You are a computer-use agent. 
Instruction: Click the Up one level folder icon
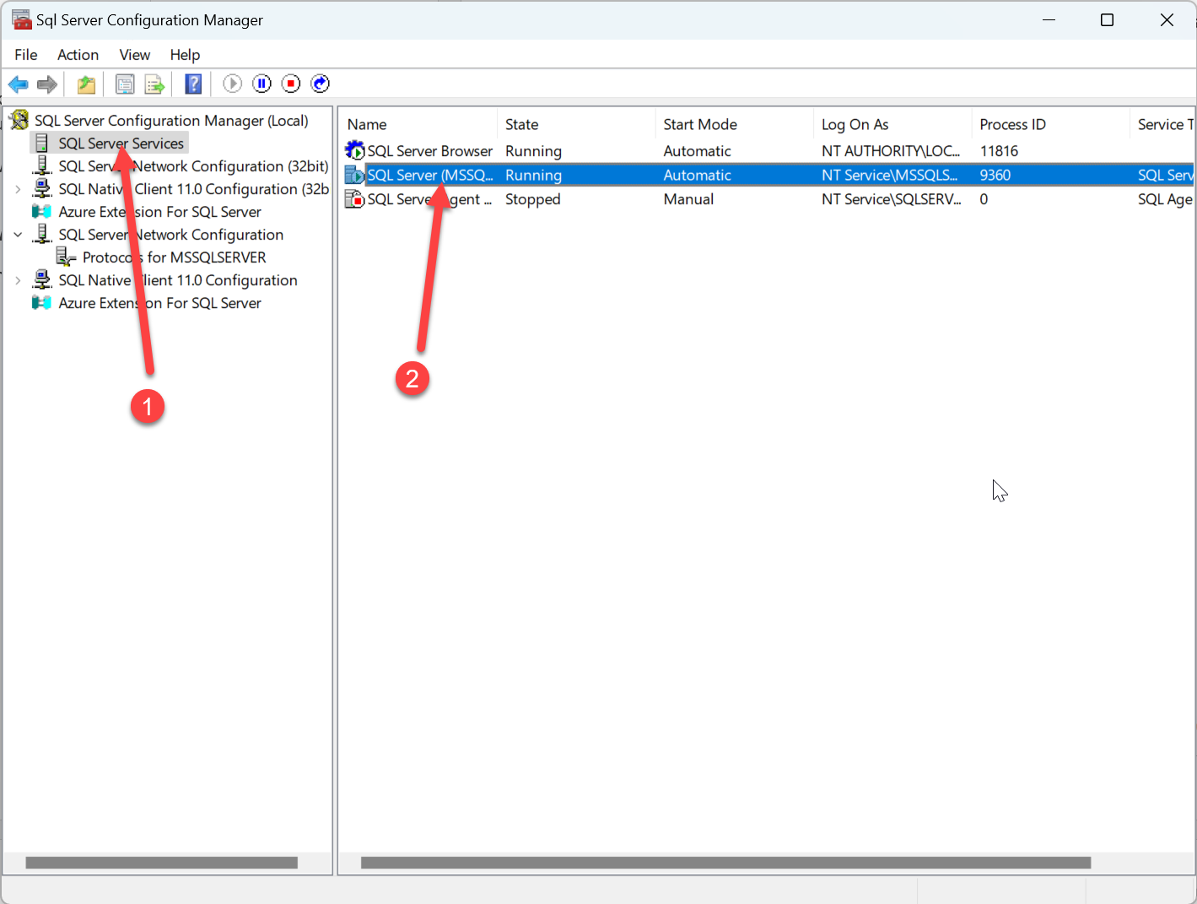(x=86, y=84)
